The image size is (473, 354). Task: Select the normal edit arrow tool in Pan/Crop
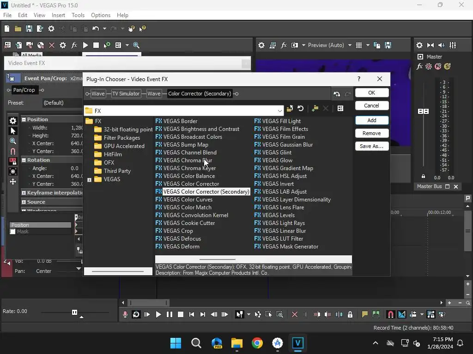tap(12, 131)
